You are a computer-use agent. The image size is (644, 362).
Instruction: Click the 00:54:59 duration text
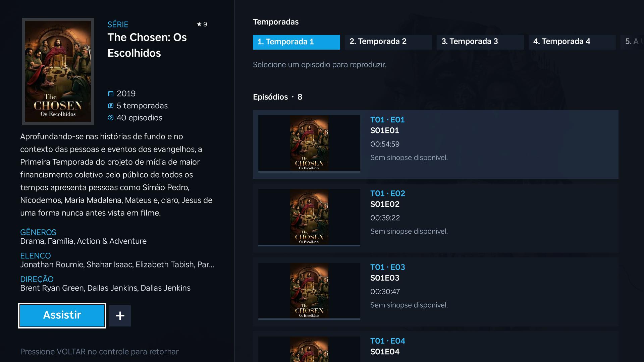(x=385, y=144)
